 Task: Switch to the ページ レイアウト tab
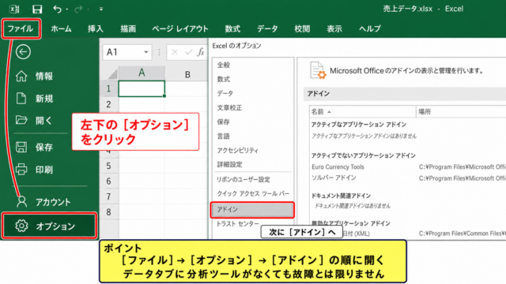[180, 28]
